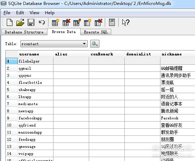Sort by nickname column header
This screenshot has height=161, width=195.
[178, 54]
